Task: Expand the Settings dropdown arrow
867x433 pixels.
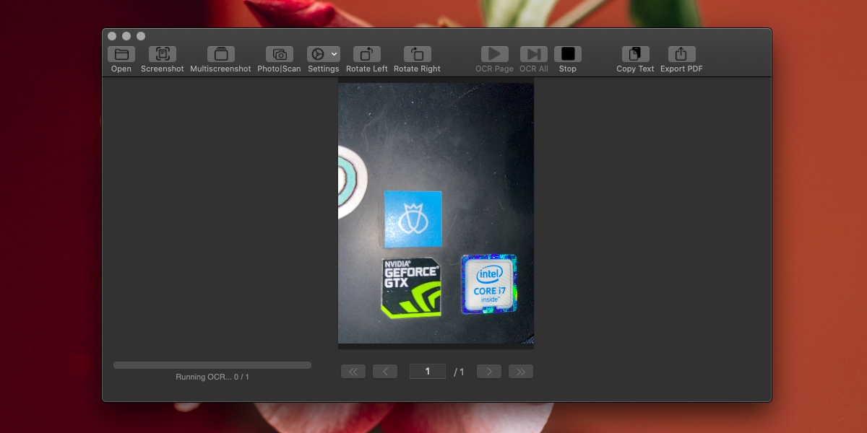Action: [x=335, y=54]
